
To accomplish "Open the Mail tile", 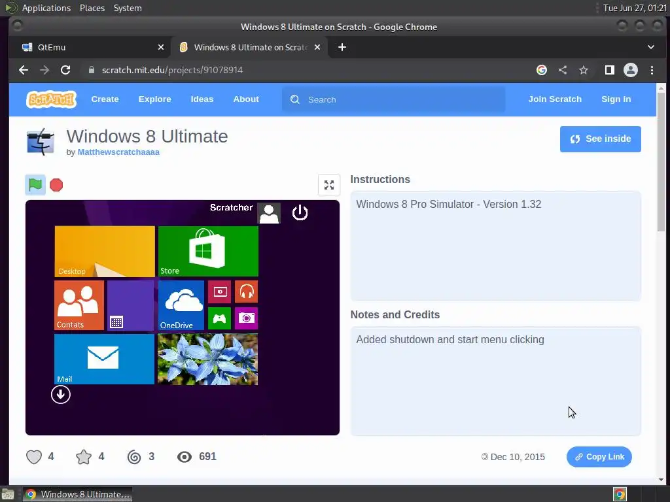I will point(104,359).
